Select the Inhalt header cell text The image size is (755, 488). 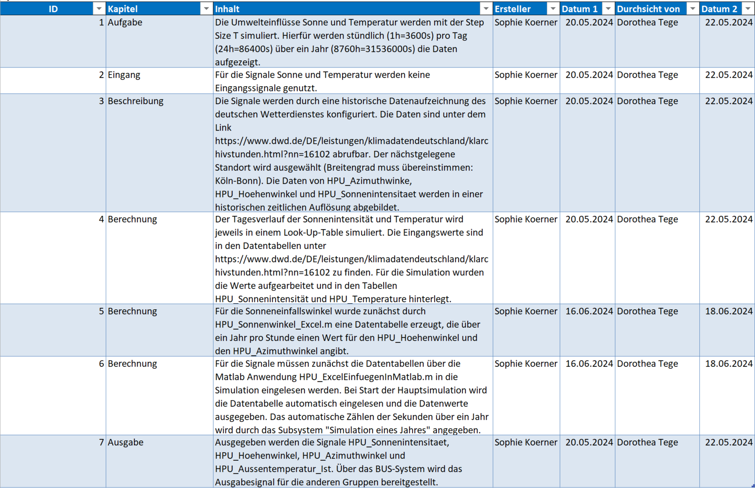tap(227, 9)
